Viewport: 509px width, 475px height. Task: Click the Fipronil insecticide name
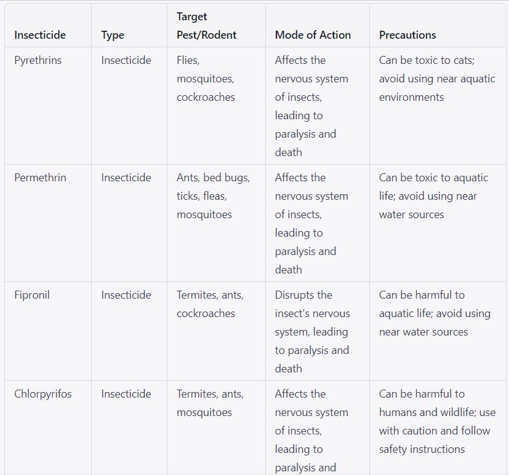(32, 295)
